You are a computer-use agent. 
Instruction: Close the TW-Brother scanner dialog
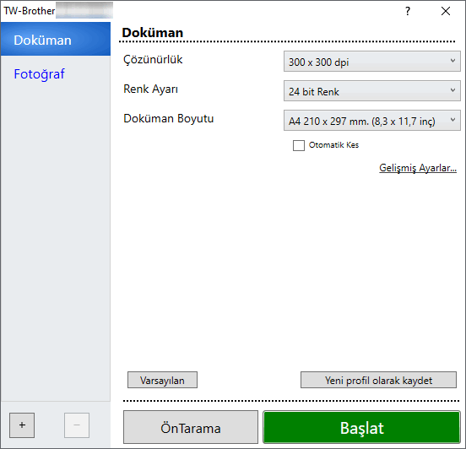(446, 11)
